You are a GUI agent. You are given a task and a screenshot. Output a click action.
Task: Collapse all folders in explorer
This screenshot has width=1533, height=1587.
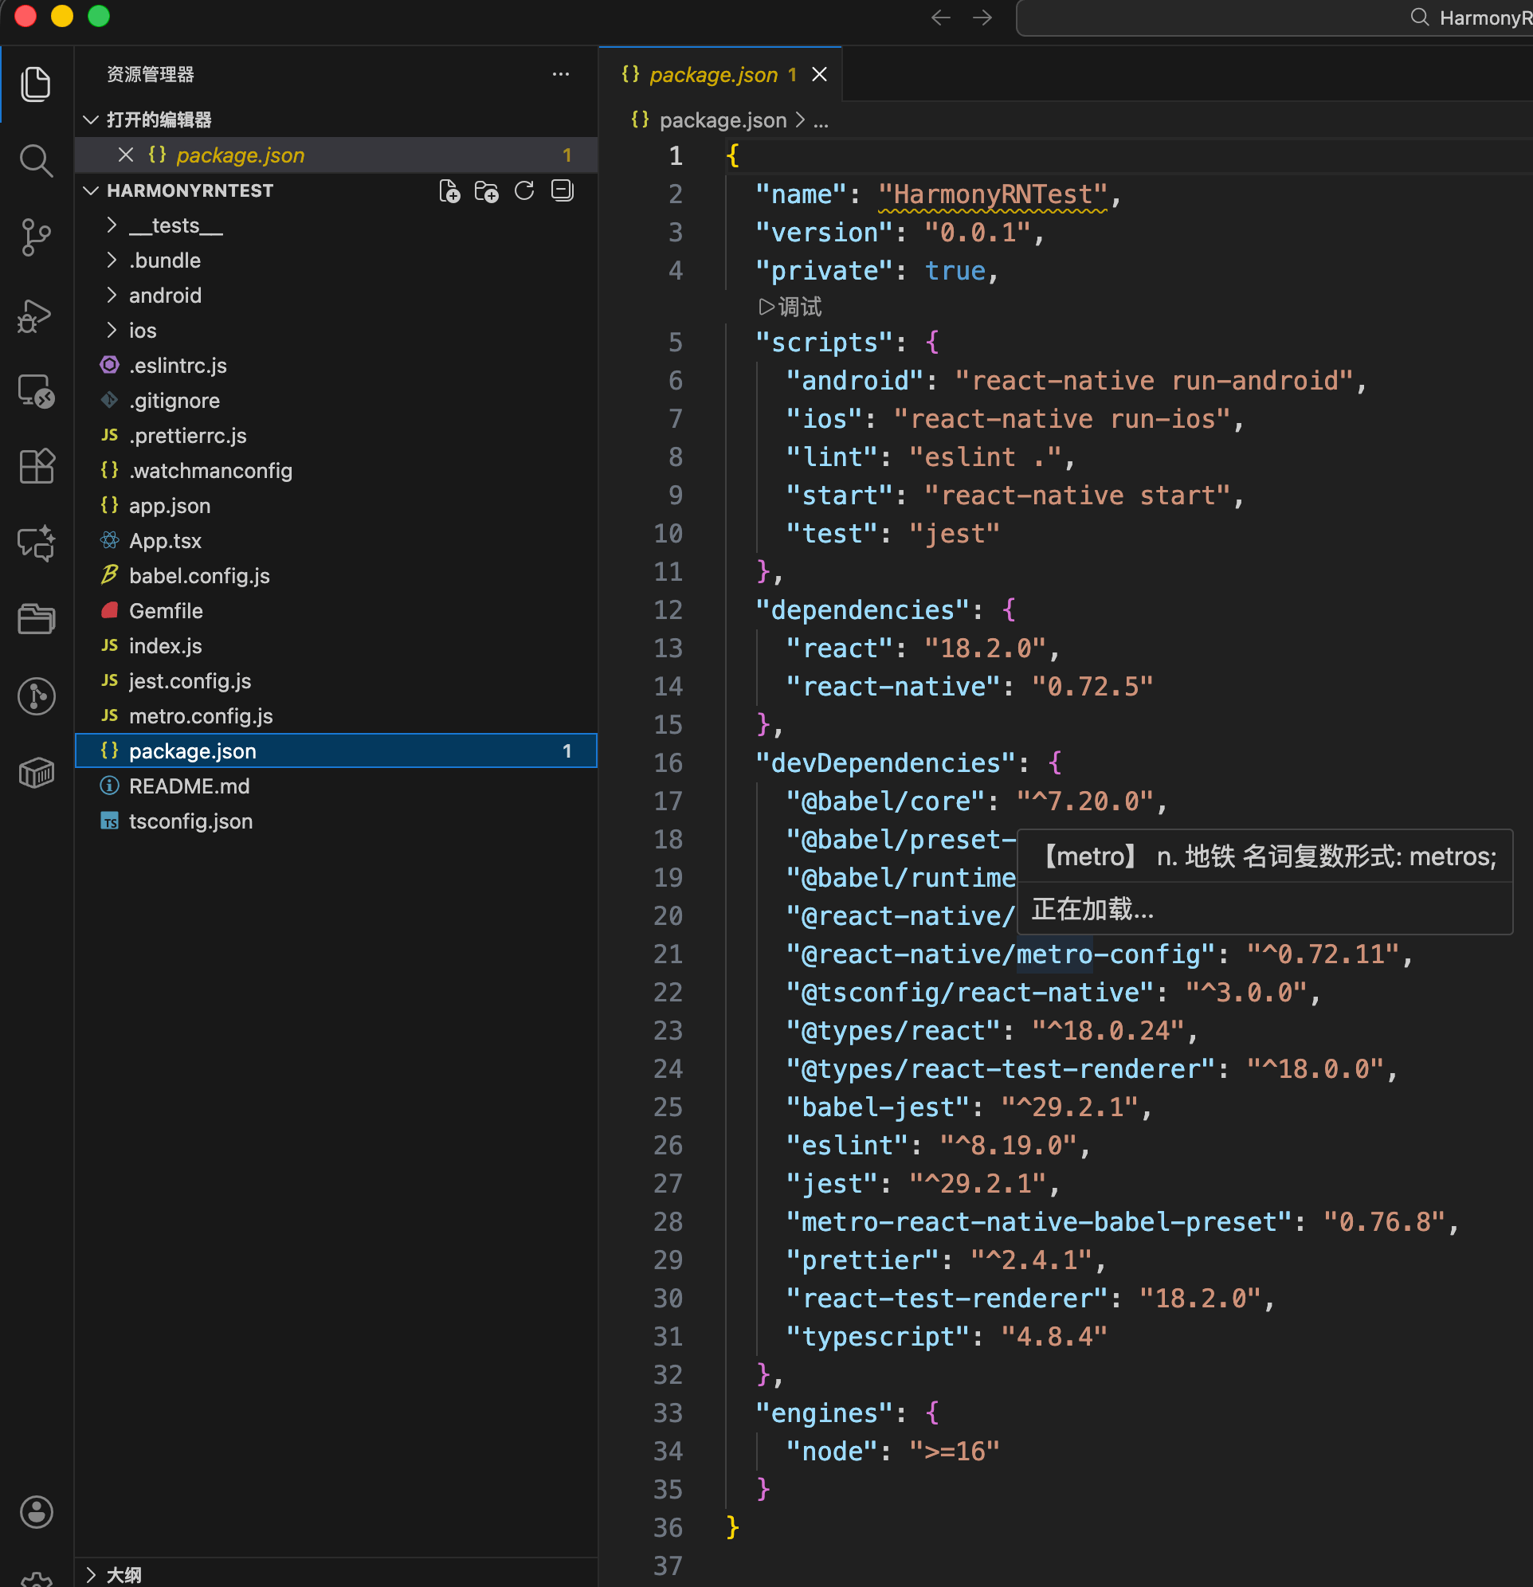[562, 191]
